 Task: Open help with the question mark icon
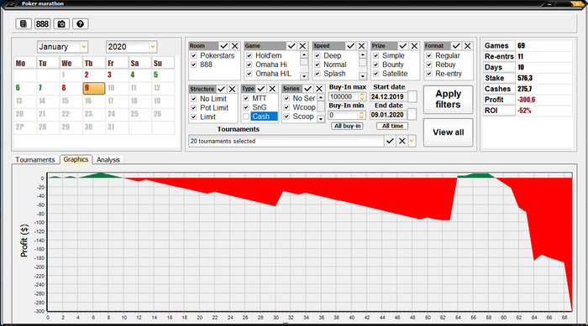pos(81,24)
